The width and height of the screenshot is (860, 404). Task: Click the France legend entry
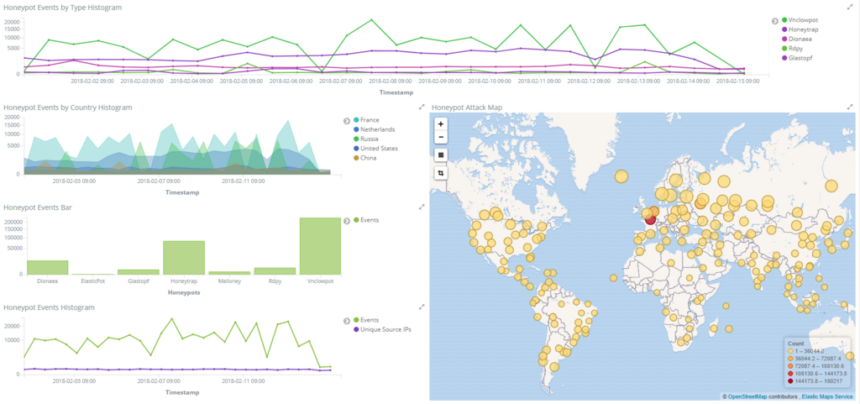366,119
